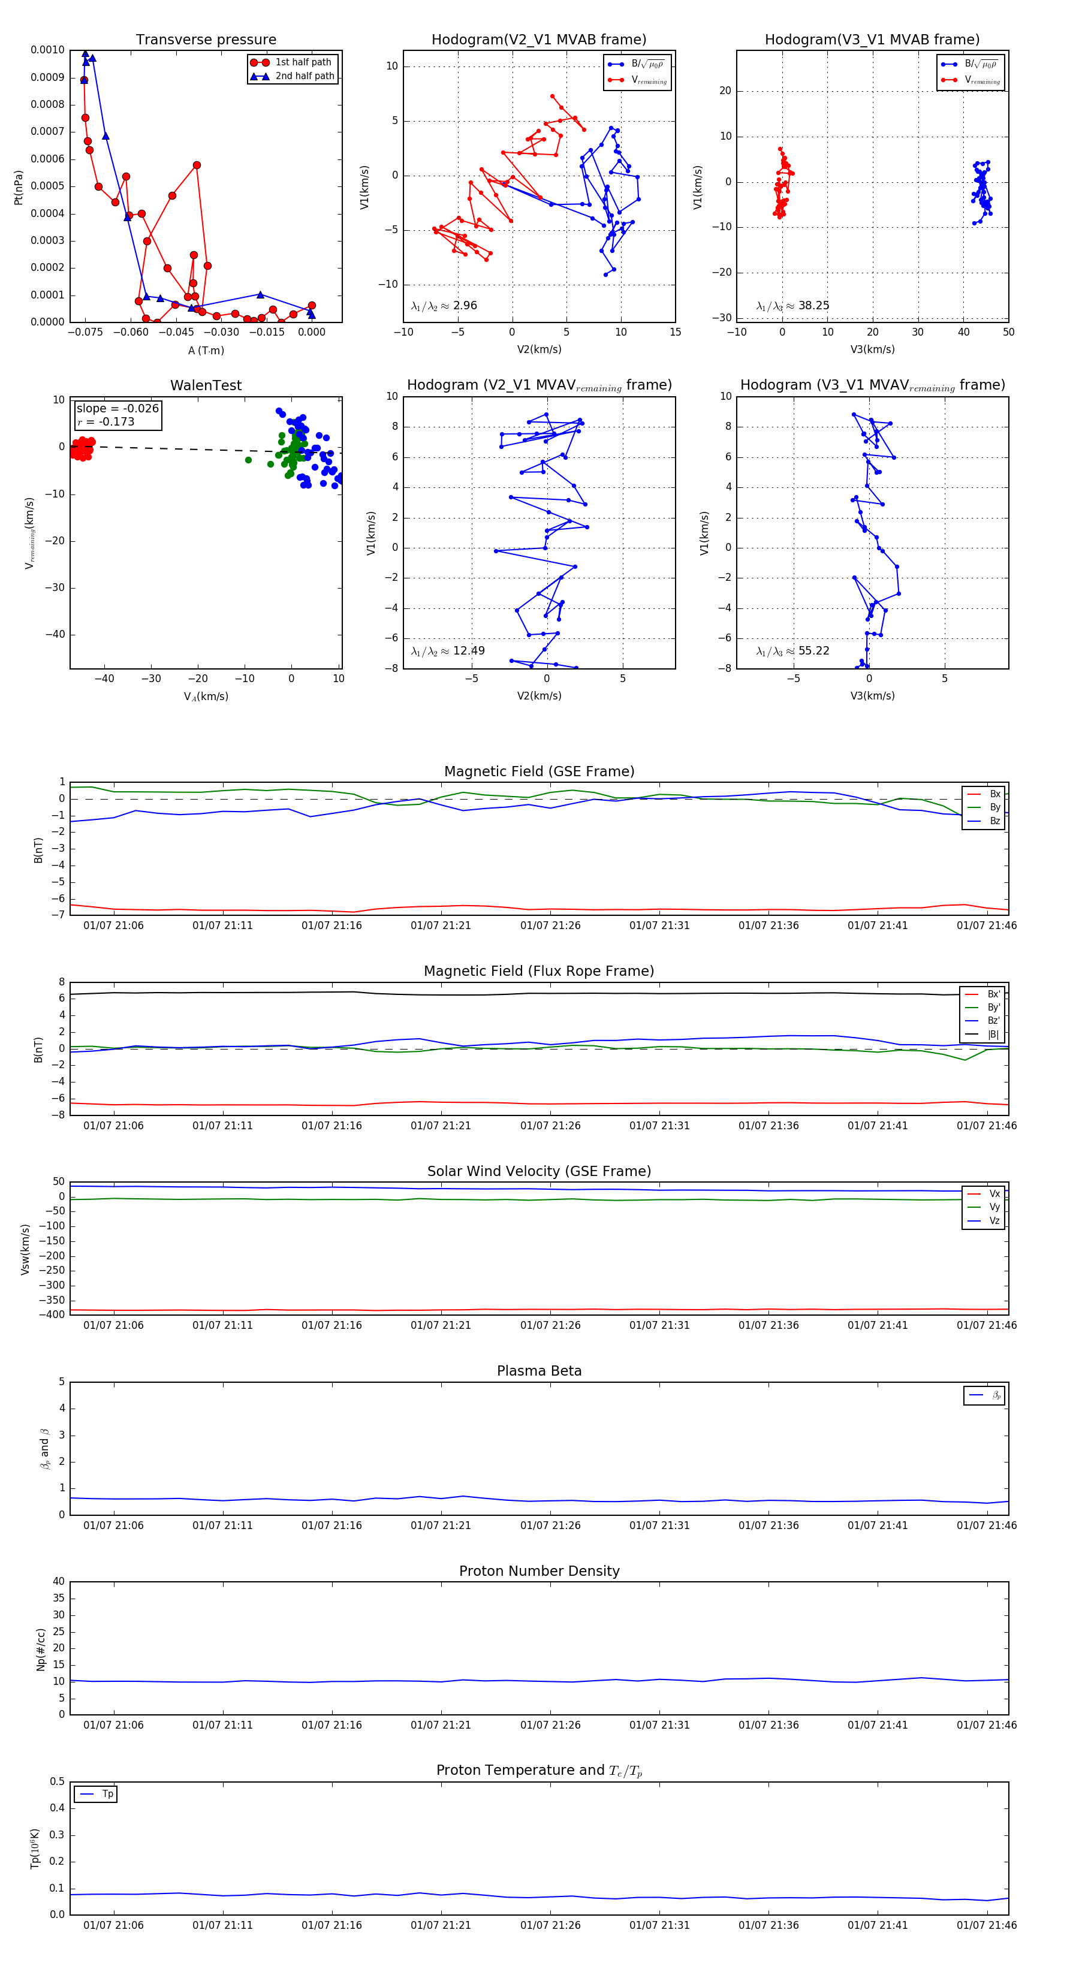Click the 0.0010 tick on Transverse pressure axis
This screenshot has width=1079, height=1978.
coord(47,50)
